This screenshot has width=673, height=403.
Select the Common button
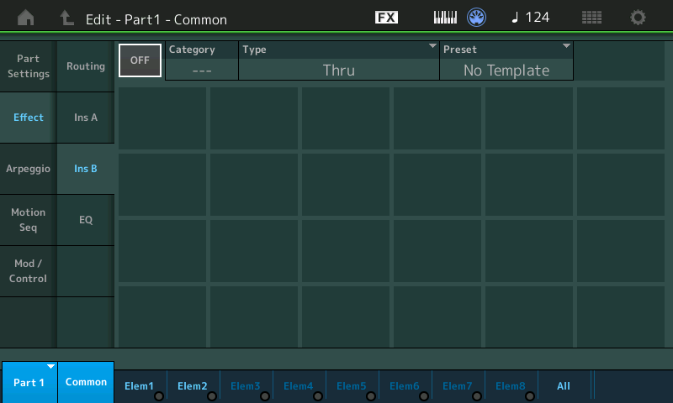coord(86,382)
